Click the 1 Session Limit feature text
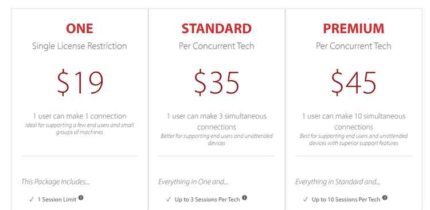The height and width of the screenshot is (210, 430). point(57,200)
